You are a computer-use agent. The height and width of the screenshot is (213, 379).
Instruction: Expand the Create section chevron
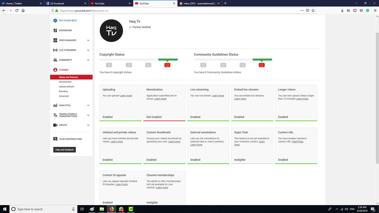88,125
